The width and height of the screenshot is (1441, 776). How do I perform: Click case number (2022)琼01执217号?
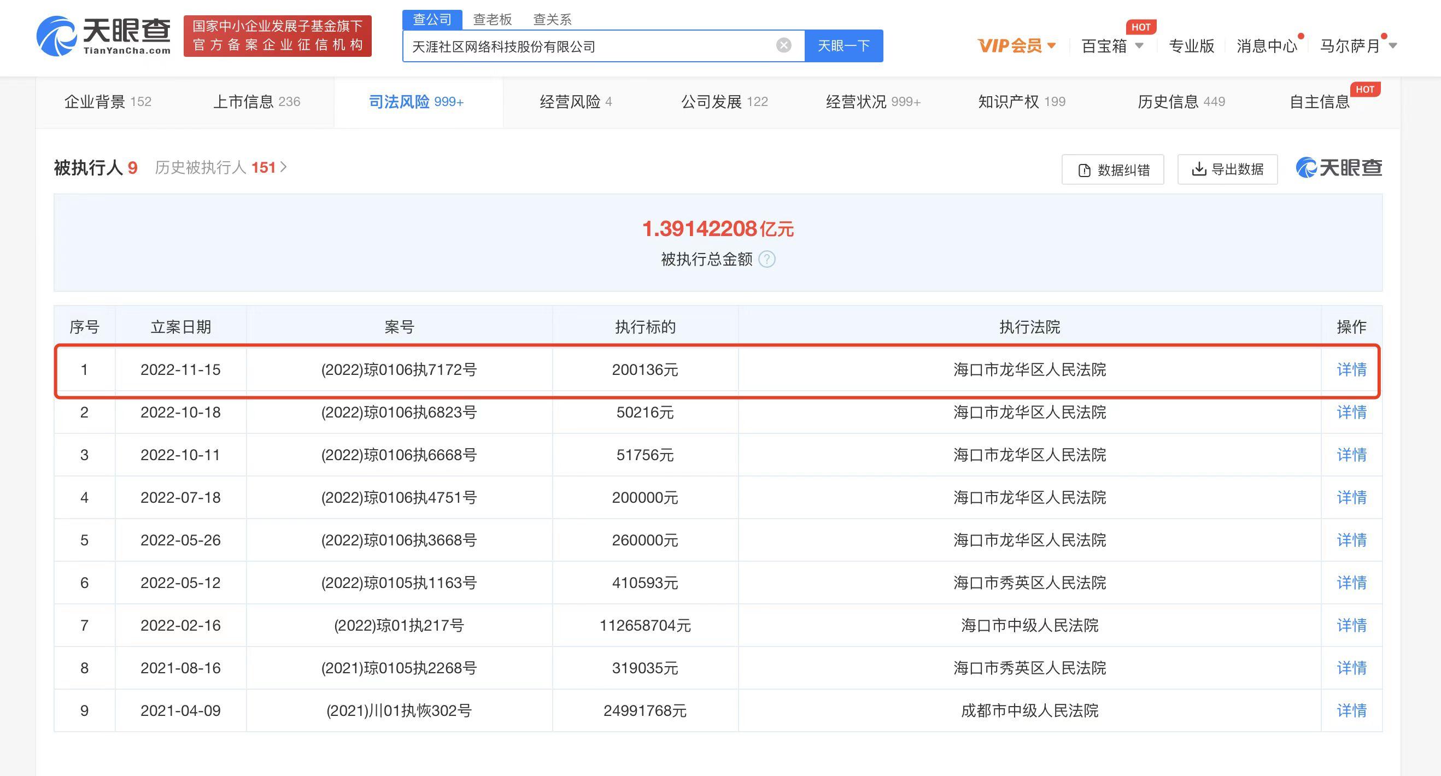pos(399,625)
